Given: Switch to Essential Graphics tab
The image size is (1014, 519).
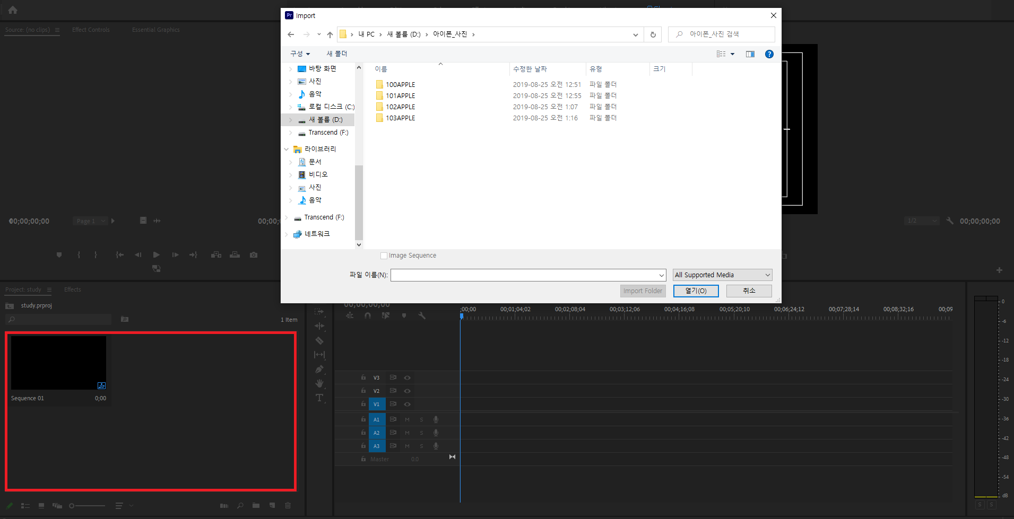Looking at the screenshot, I should (x=155, y=30).
